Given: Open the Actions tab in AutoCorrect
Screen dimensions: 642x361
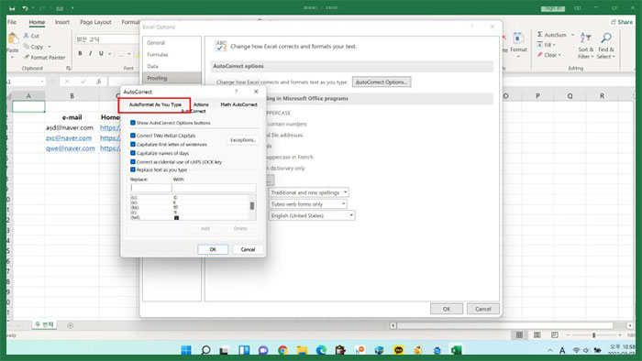Looking at the screenshot, I should pos(201,104).
